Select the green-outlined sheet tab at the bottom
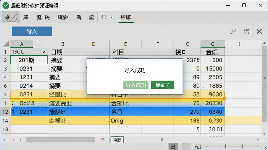 117,140
